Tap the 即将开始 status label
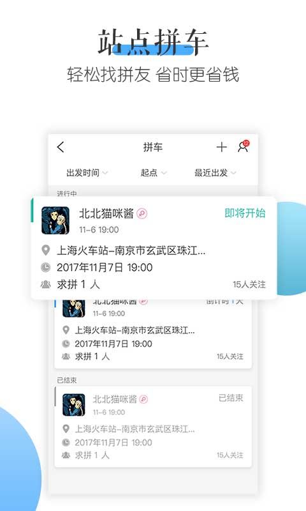 click(x=245, y=213)
